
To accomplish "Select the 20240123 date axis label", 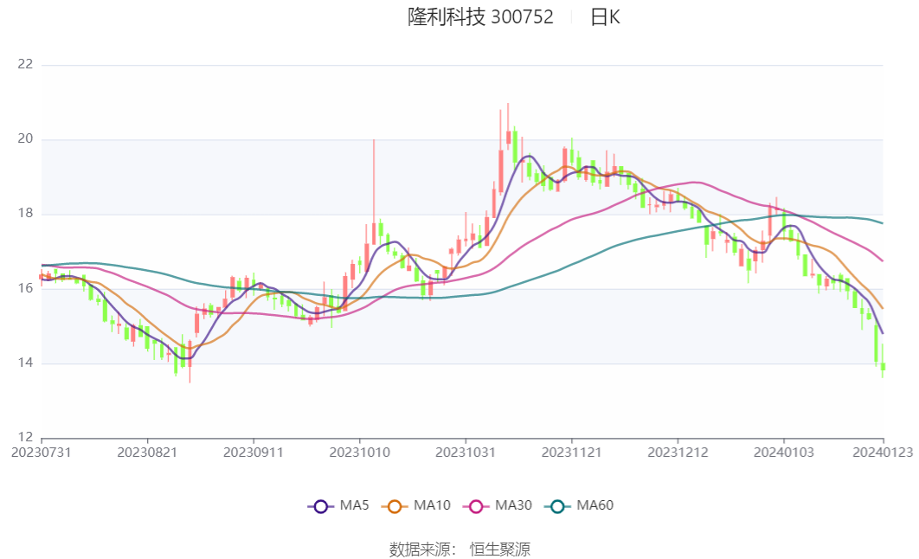I will coord(883,453).
